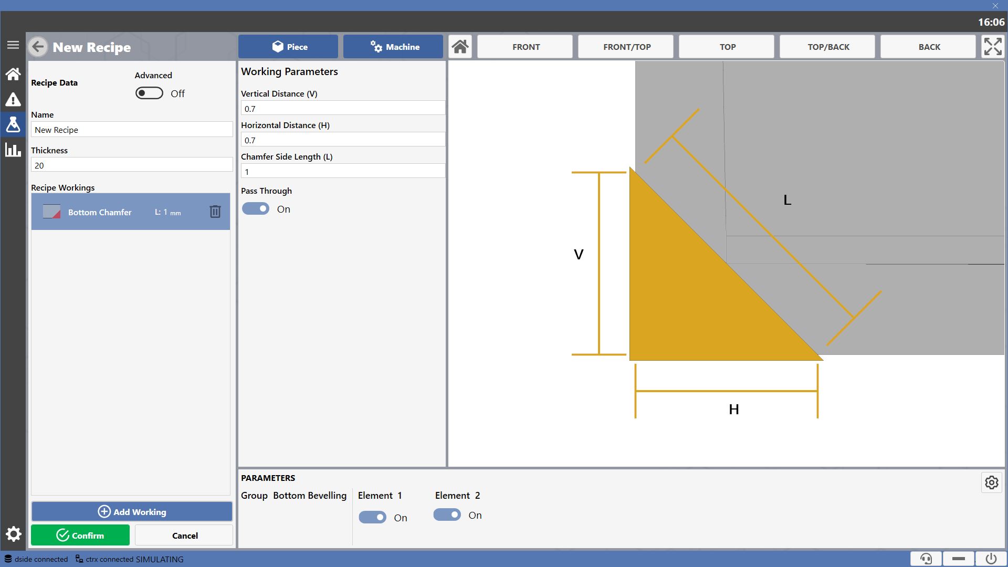This screenshot has height=567, width=1008.
Task: Edit the Vertical Distance (V) field
Action: [343, 109]
